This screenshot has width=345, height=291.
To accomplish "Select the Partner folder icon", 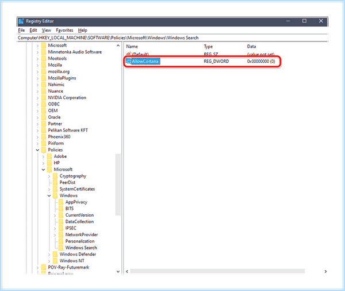I will (x=44, y=124).
